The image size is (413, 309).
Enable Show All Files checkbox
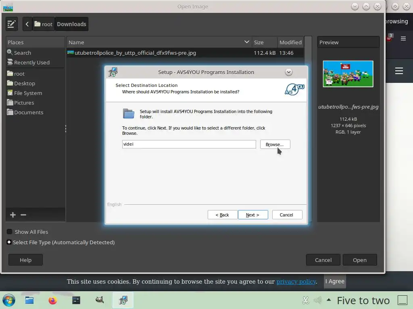10,232
